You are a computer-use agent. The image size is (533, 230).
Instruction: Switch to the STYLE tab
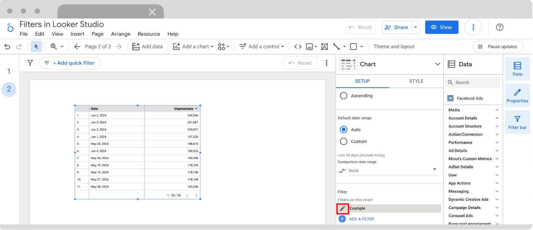tap(416, 81)
